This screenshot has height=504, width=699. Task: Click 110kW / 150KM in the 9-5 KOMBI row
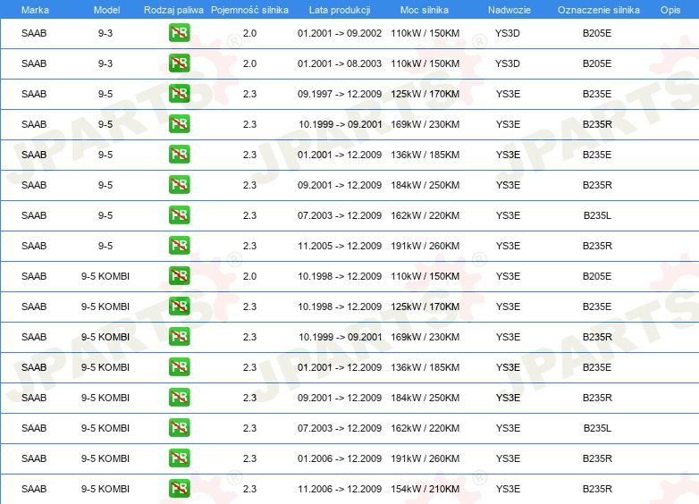[425, 276]
